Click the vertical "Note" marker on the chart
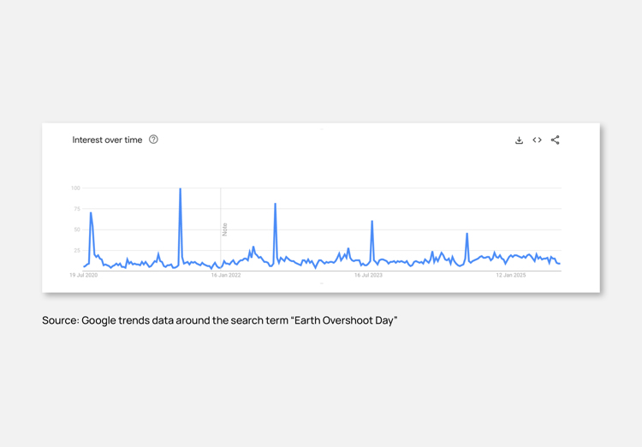The height and width of the screenshot is (447, 642). 224,229
